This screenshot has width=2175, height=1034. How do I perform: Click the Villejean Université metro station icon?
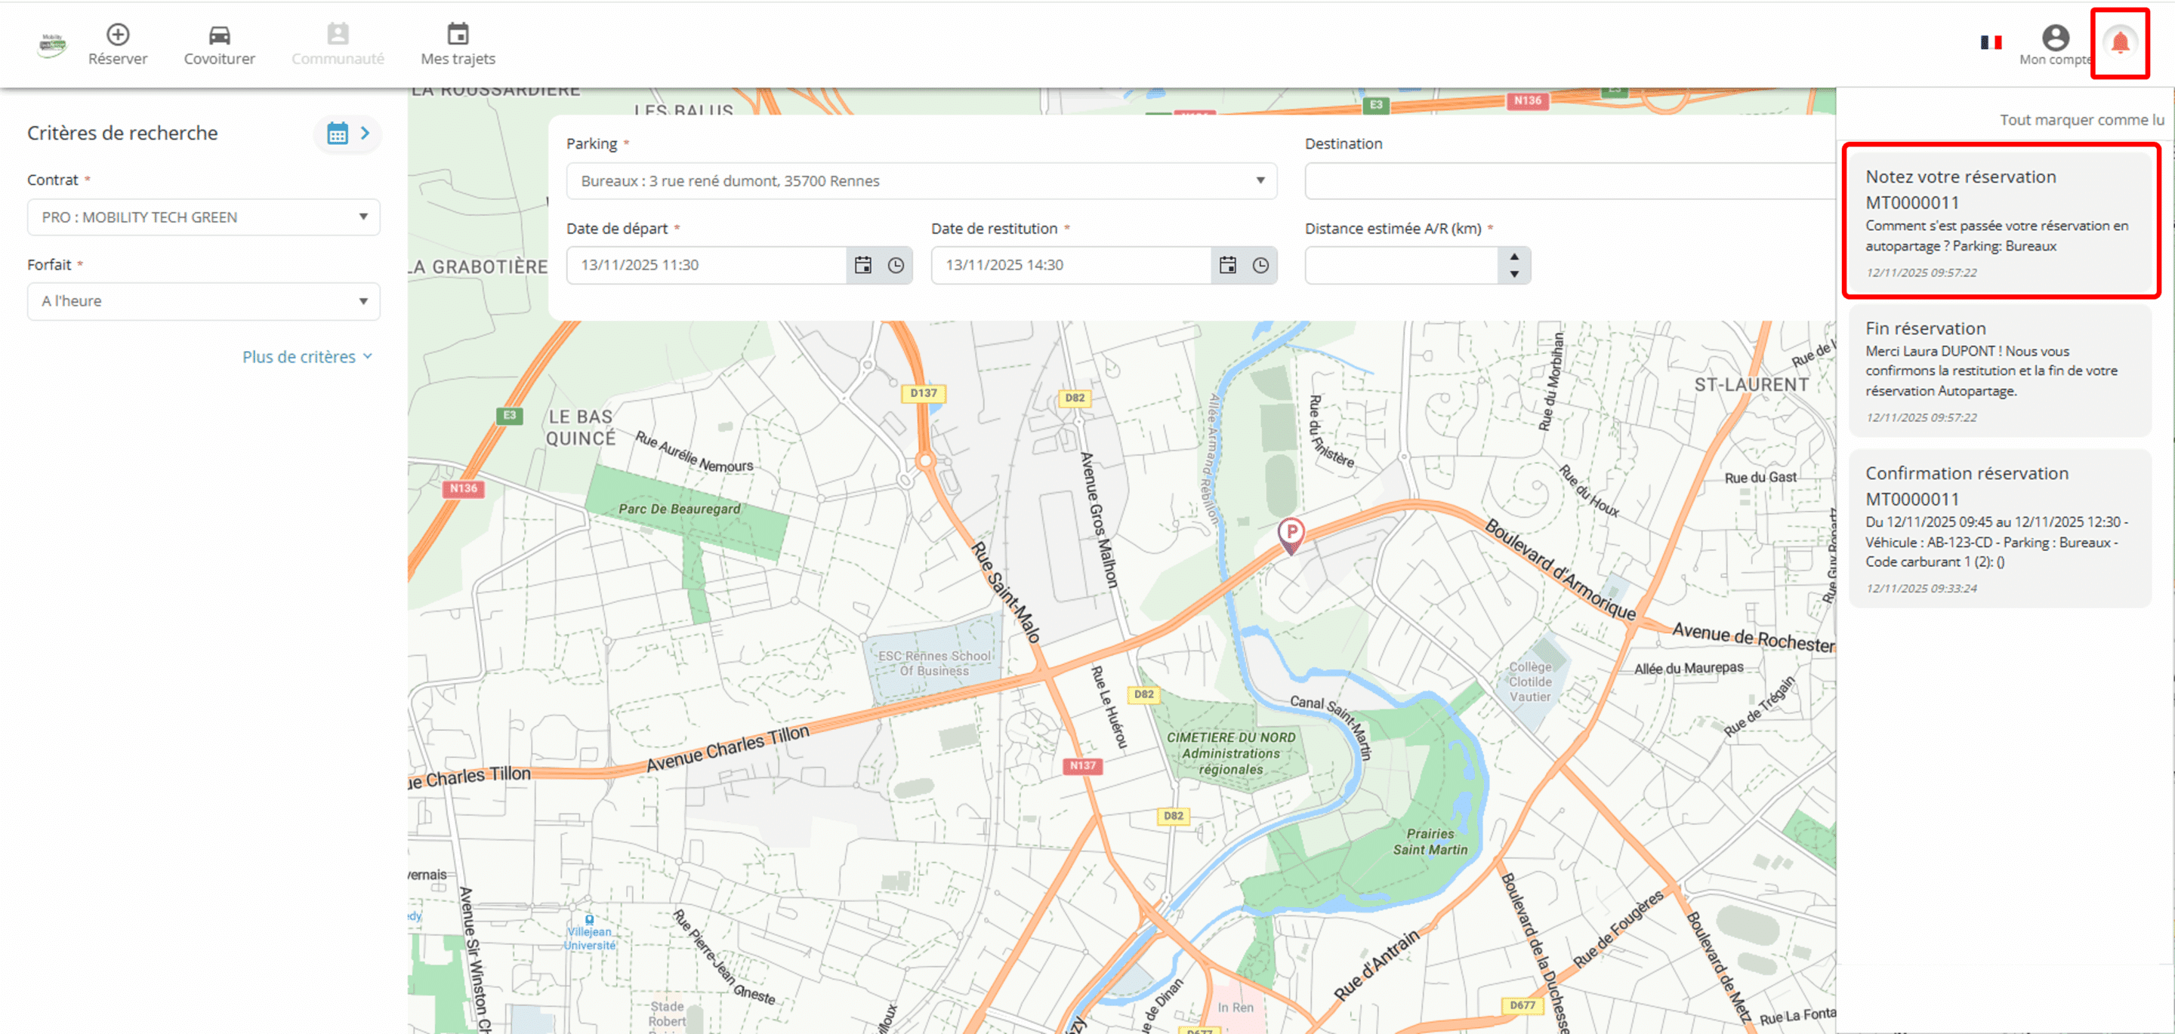tap(589, 919)
